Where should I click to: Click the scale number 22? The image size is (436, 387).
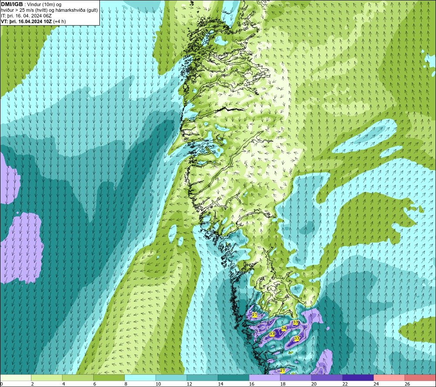point(345,384)
